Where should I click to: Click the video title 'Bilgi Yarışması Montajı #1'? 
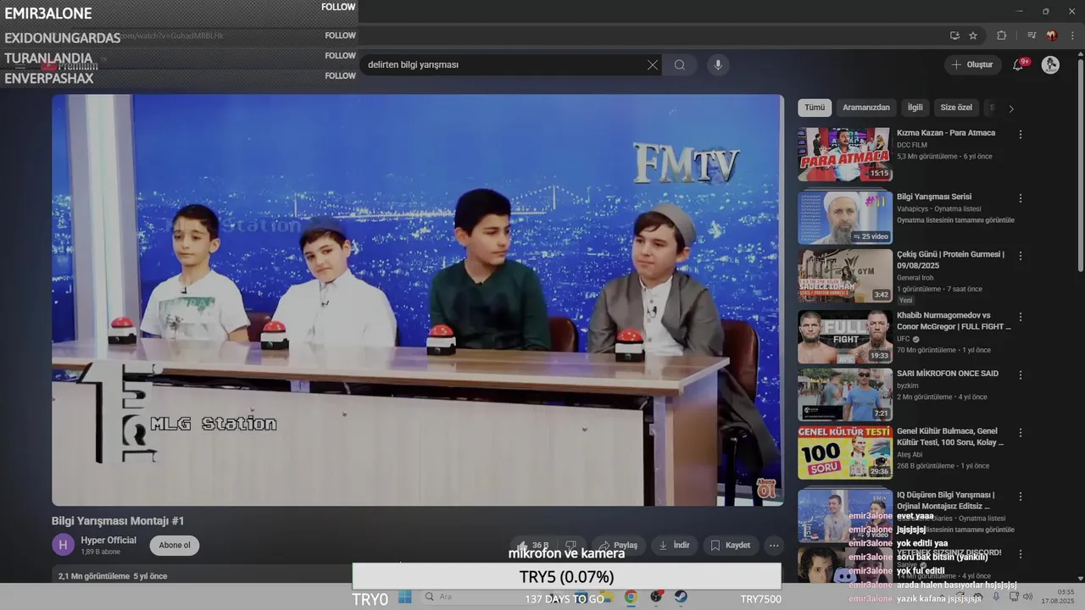click(x=118, y=521)
